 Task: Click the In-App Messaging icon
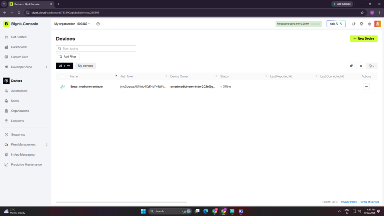tap(6, 155)
